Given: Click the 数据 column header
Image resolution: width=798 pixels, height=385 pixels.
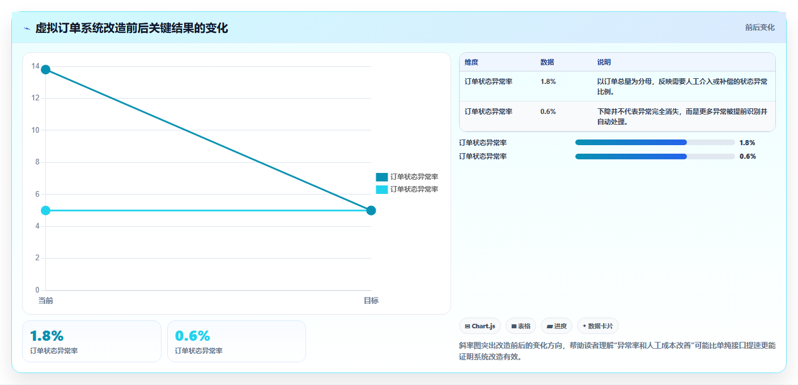Looking at the screenshot, I should tap(547, 62).
